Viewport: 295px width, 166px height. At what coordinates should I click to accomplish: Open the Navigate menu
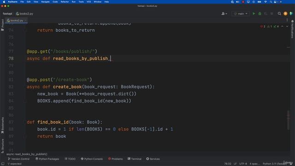pos(45,2)
